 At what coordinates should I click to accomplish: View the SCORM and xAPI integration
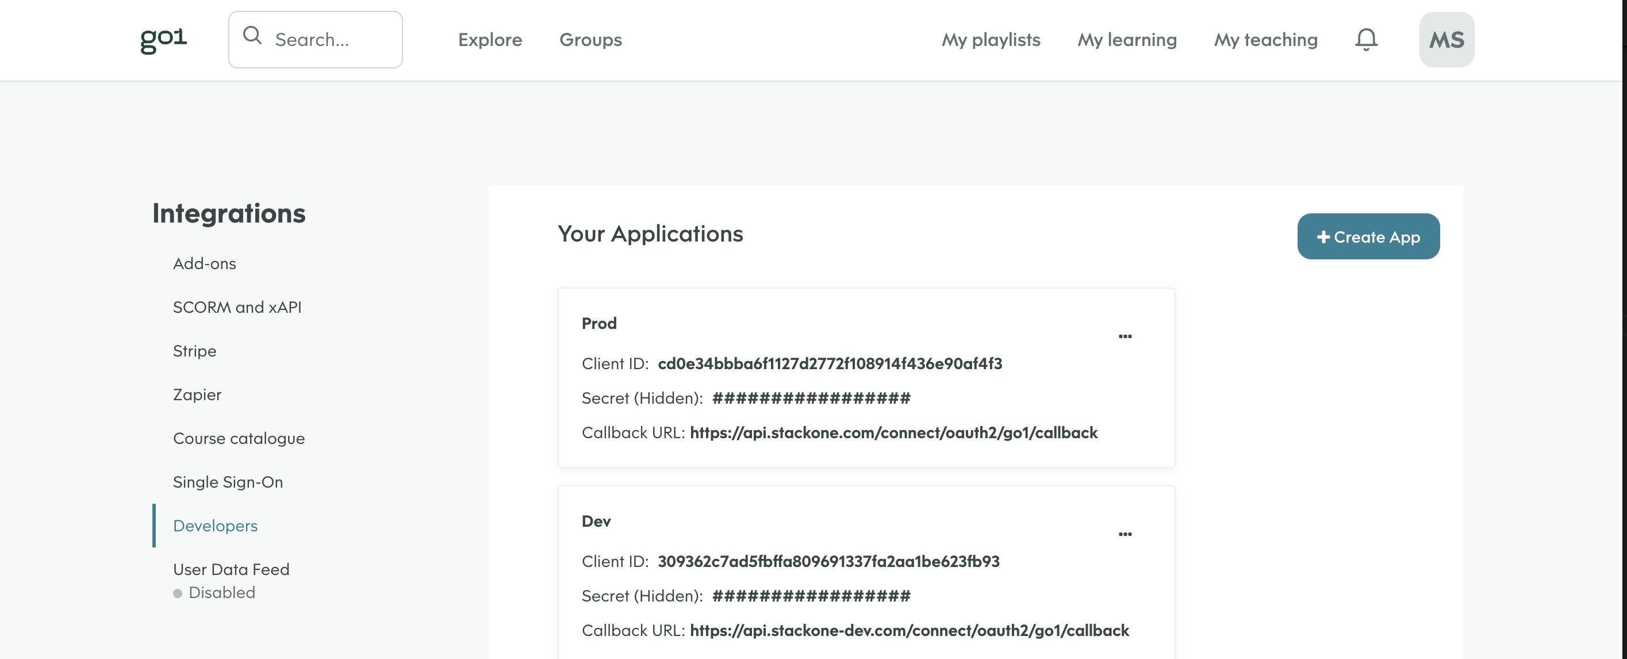237,307
